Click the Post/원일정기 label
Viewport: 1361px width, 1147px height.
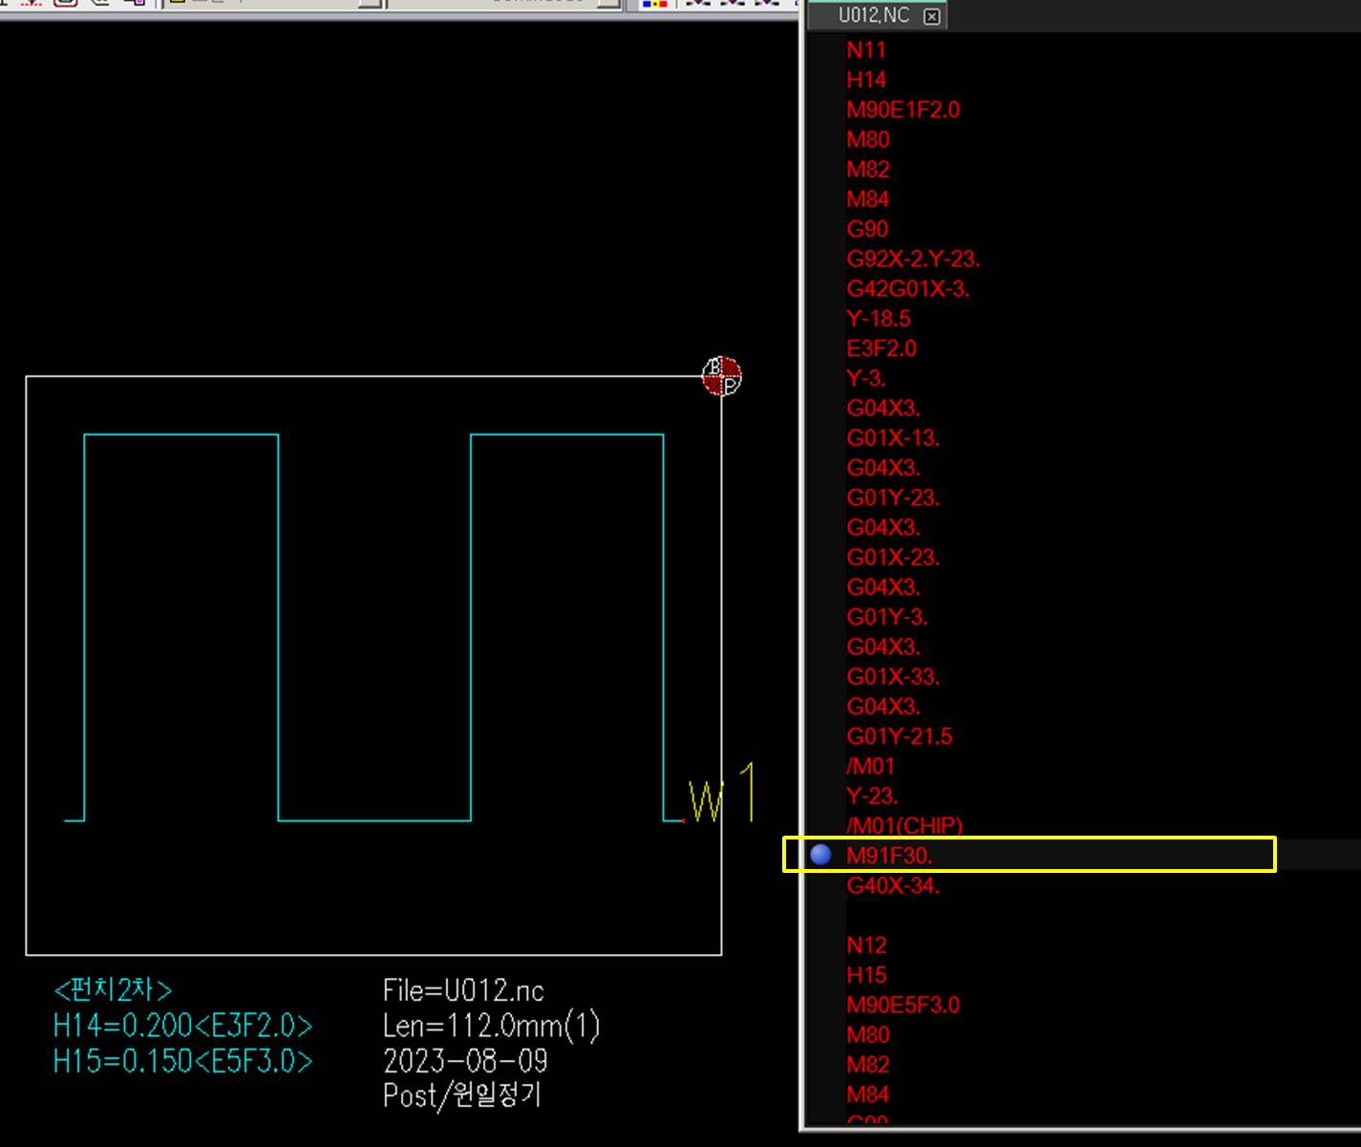pos(462,1094)
